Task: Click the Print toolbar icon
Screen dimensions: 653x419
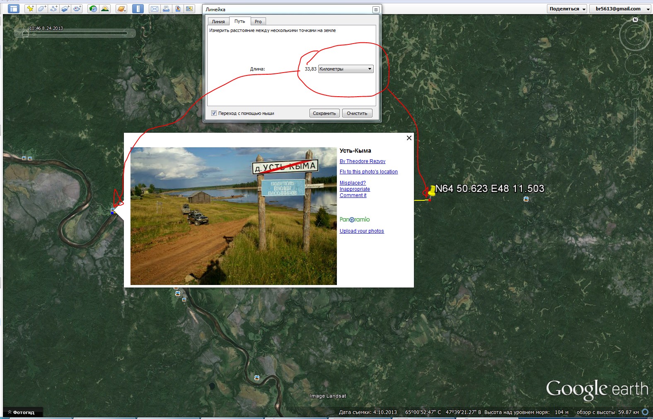Action: [x=166, y=9]
